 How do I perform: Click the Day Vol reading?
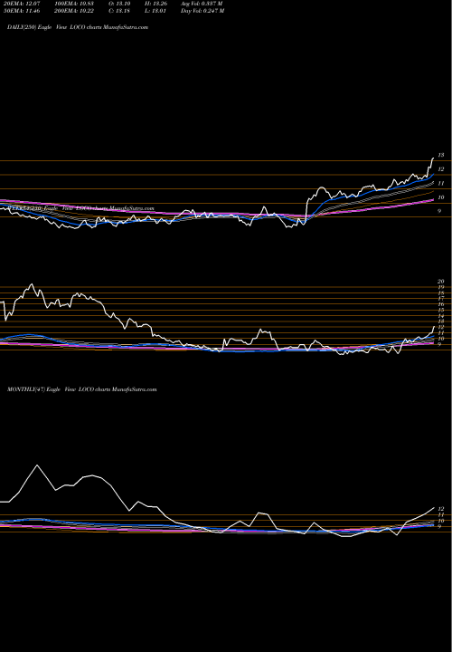pos(202,11)
